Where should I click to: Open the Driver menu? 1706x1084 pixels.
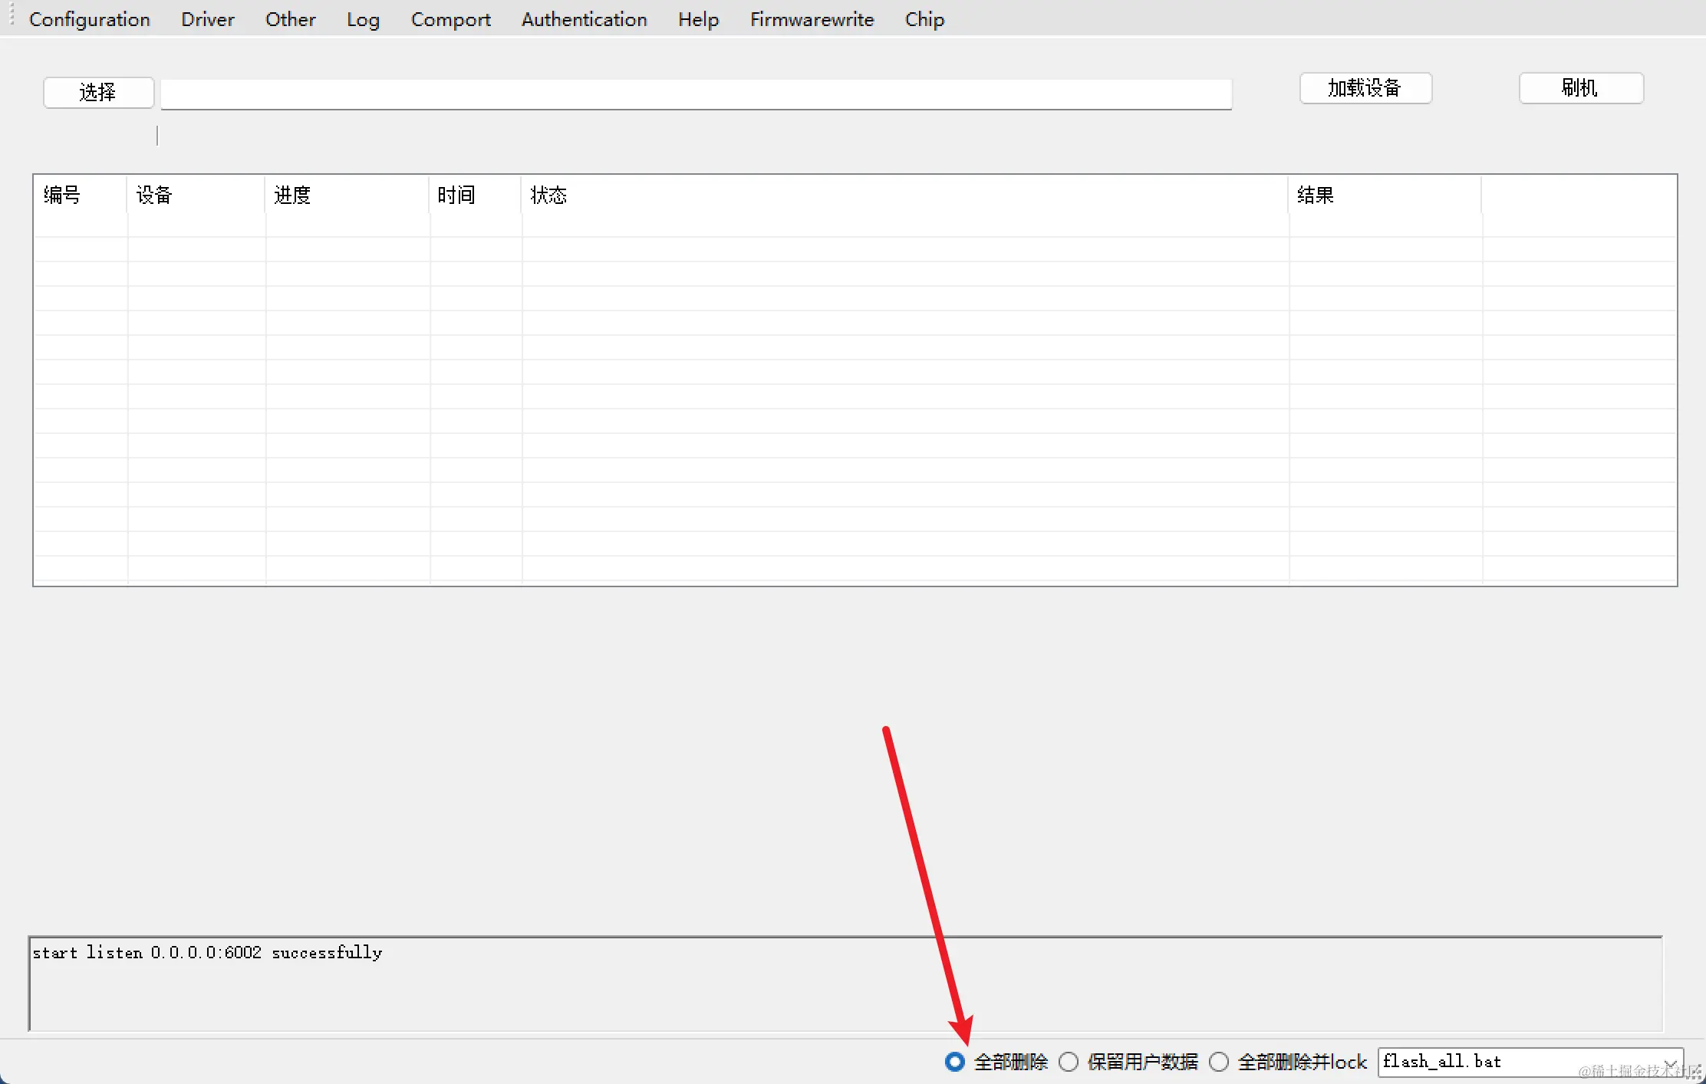(207, 19)
